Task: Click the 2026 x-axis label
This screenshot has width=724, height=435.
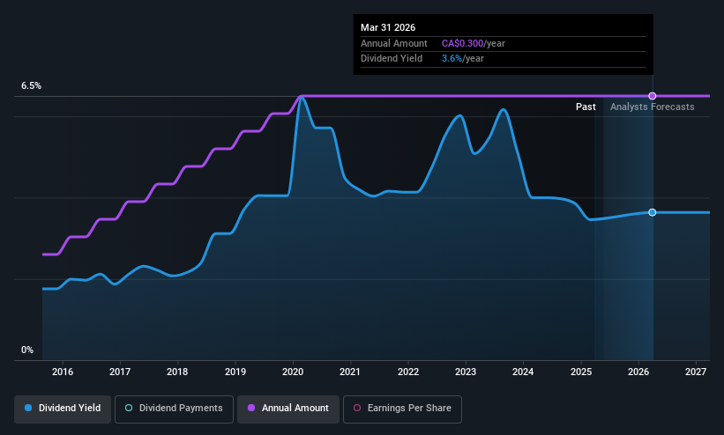Action: pos(638,372)
